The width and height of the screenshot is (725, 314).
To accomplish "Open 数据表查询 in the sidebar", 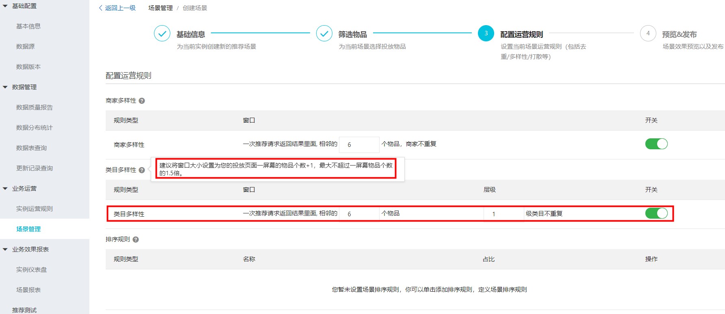I will coord(31,148).
